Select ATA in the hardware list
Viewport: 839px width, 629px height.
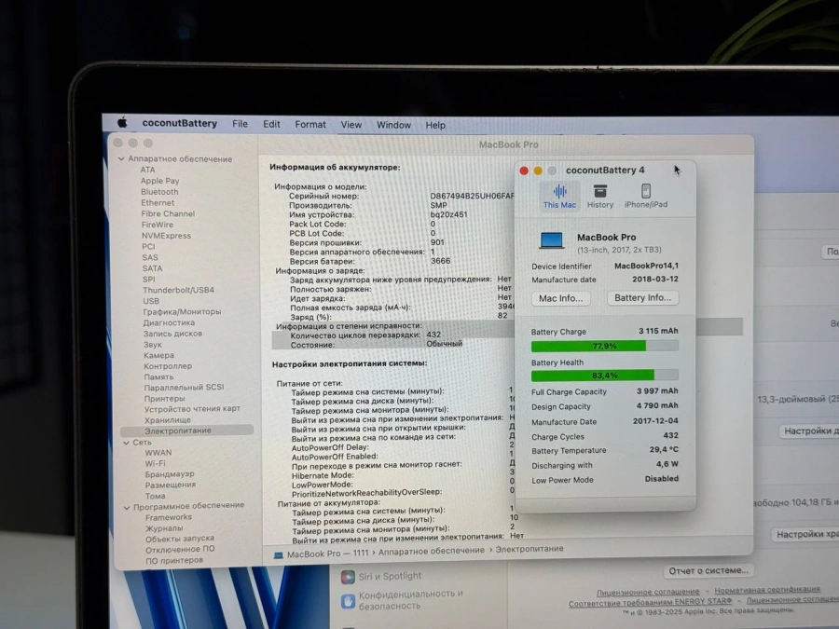coord(147,170)
